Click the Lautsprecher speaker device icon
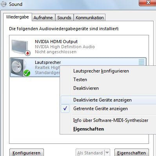The width and height of the screenshot is (156, 156). pyautogui.click(x=21, y=67)
